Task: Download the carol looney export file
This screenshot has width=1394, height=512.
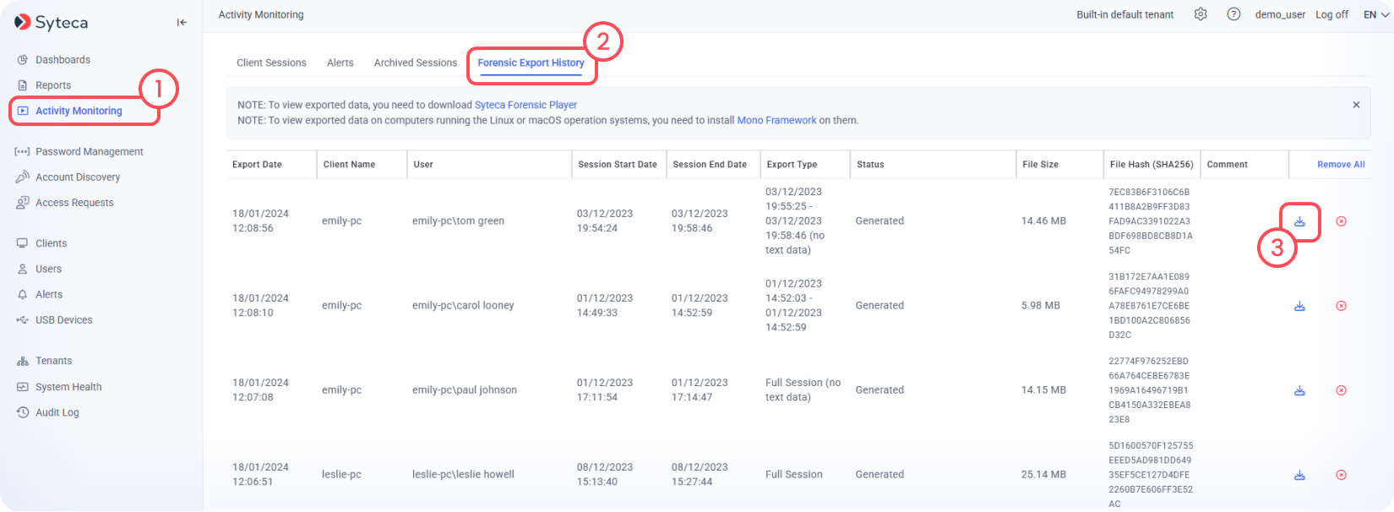Action: tap(1299, 306)
